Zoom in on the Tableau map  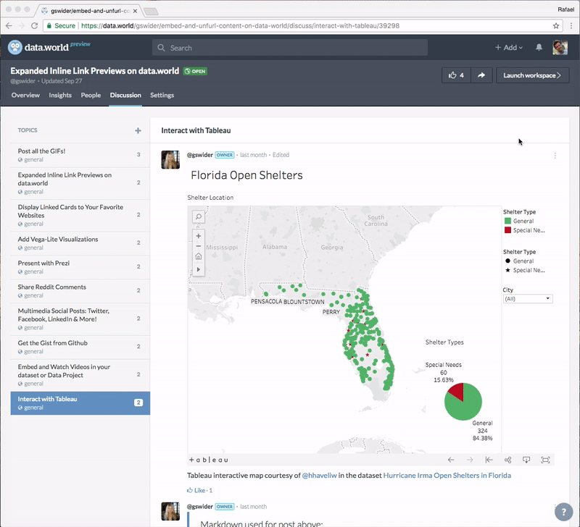[x=198, y=235]
